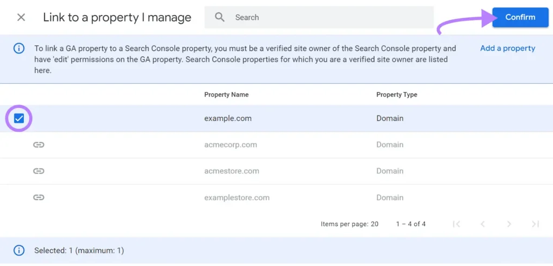Click the search magnifier icon
The width and height of the screenshot is (553, 266).
(x=220, y=17)
